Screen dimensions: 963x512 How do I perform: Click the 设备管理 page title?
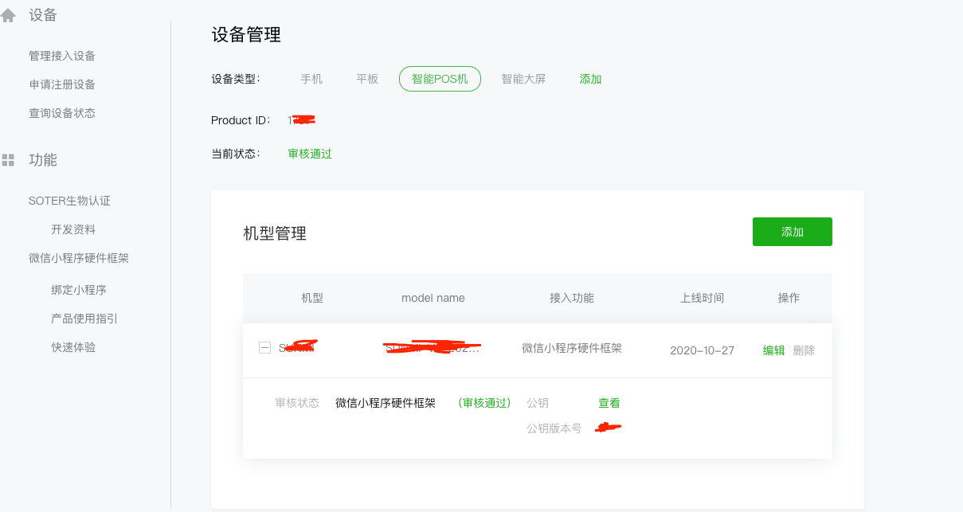coord(246,34)
